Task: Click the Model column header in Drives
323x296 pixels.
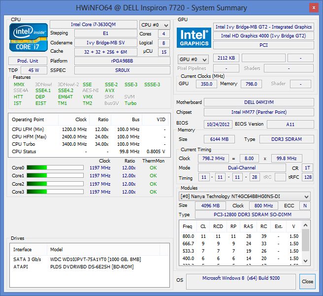Action: (57, 249)
